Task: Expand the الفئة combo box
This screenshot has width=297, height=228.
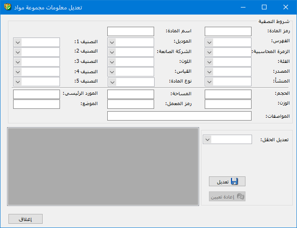Action: (209, 62)
